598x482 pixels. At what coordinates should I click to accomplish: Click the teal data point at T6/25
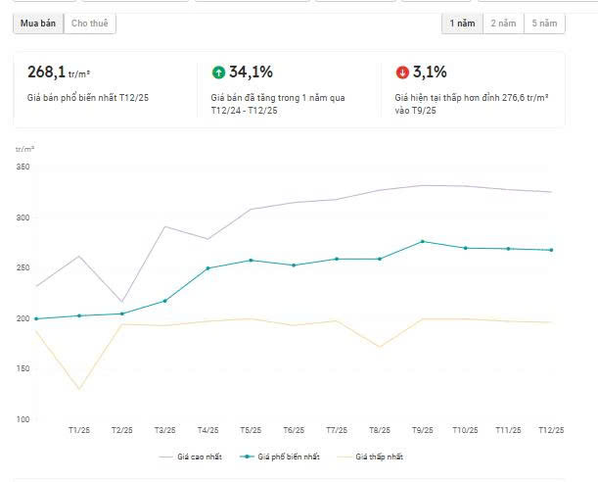click(294, 265)
